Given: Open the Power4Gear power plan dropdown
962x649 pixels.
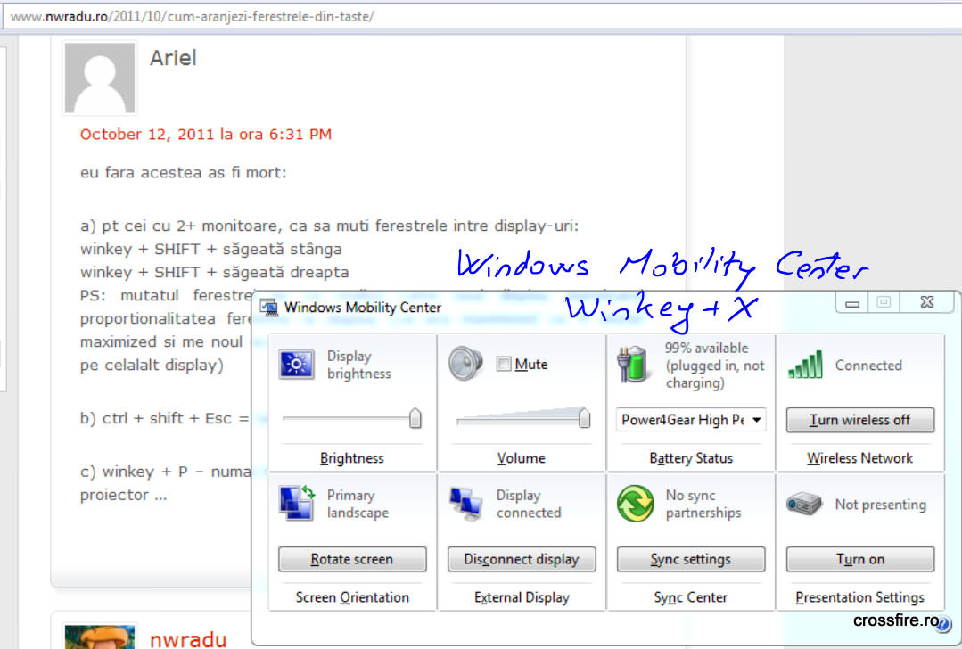Looking at the screenshot, I should click(690, 420).
